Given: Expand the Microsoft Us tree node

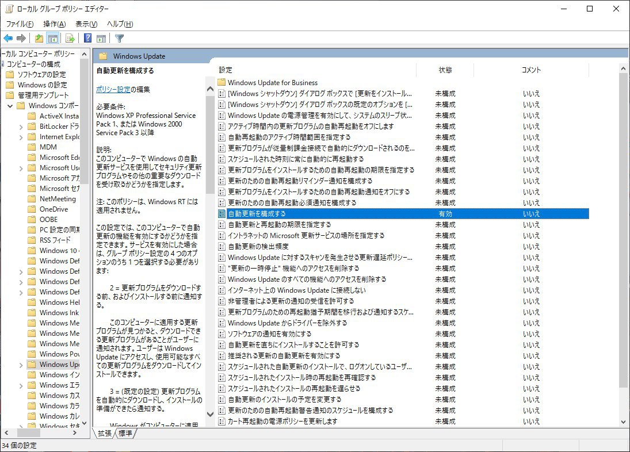Looking at the screenshot, I should 21,168.
